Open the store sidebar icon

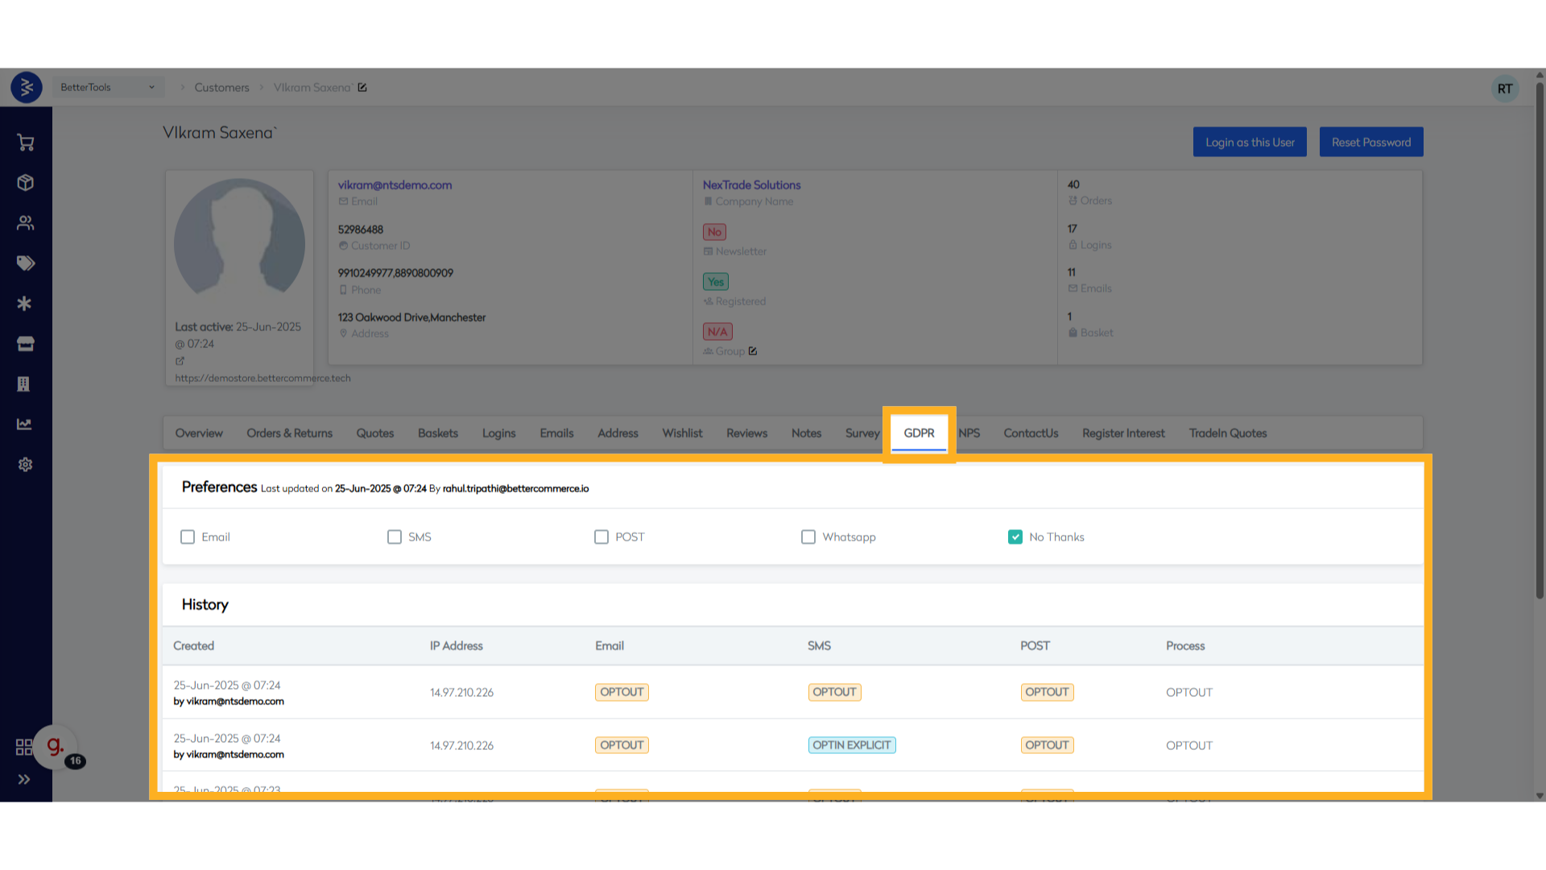pos(26,344)
